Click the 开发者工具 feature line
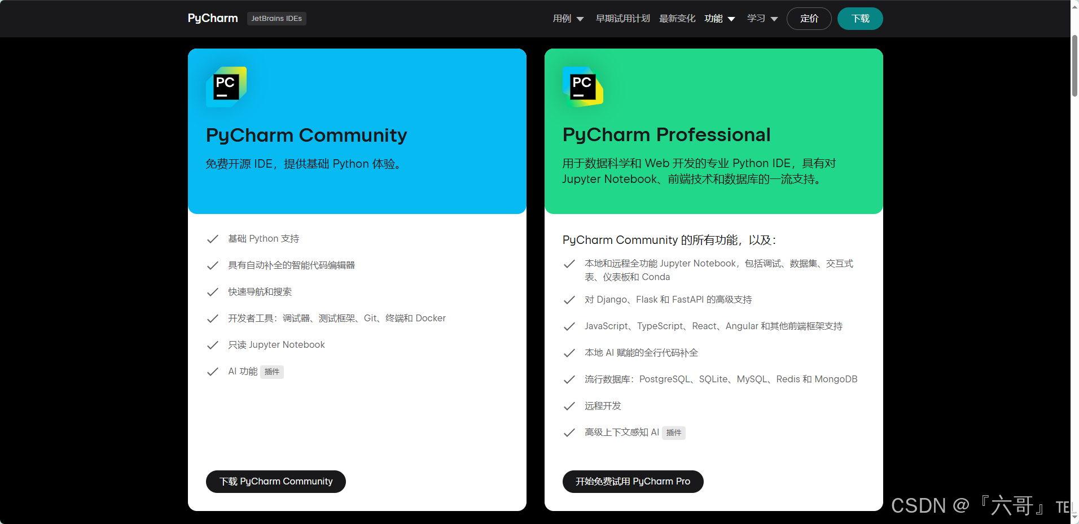Screen dimensions: 1079x524 click(x=337, y=318)
